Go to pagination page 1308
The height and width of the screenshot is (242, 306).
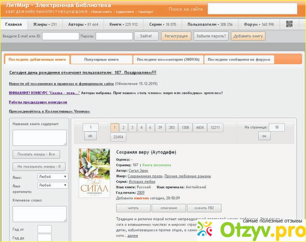(186, 128)
